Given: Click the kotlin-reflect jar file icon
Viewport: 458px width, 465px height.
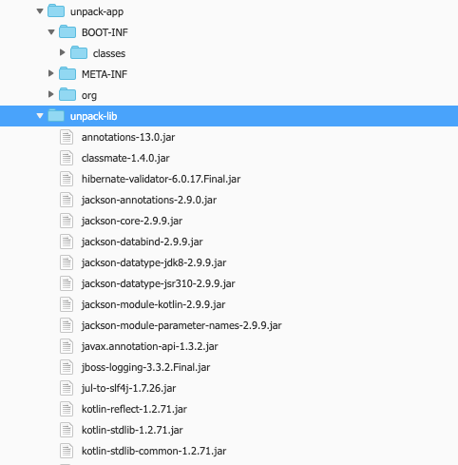Looking at the screenshot, I should (x=67, y=409).
